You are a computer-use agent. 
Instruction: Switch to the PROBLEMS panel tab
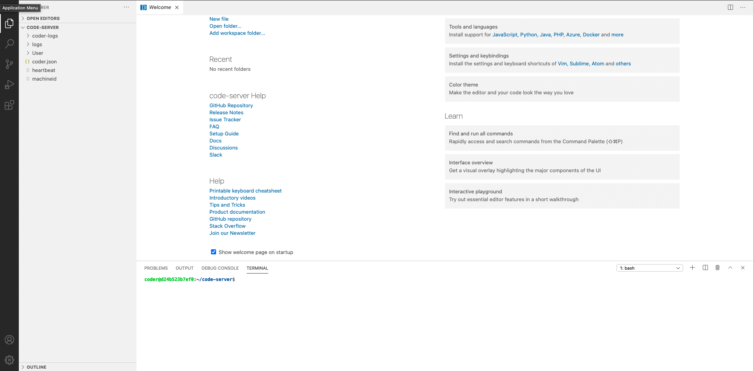tap(156, 268)
